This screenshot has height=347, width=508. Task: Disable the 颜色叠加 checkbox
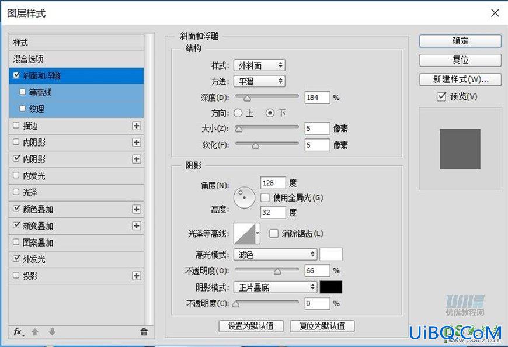tap(16, 209)
